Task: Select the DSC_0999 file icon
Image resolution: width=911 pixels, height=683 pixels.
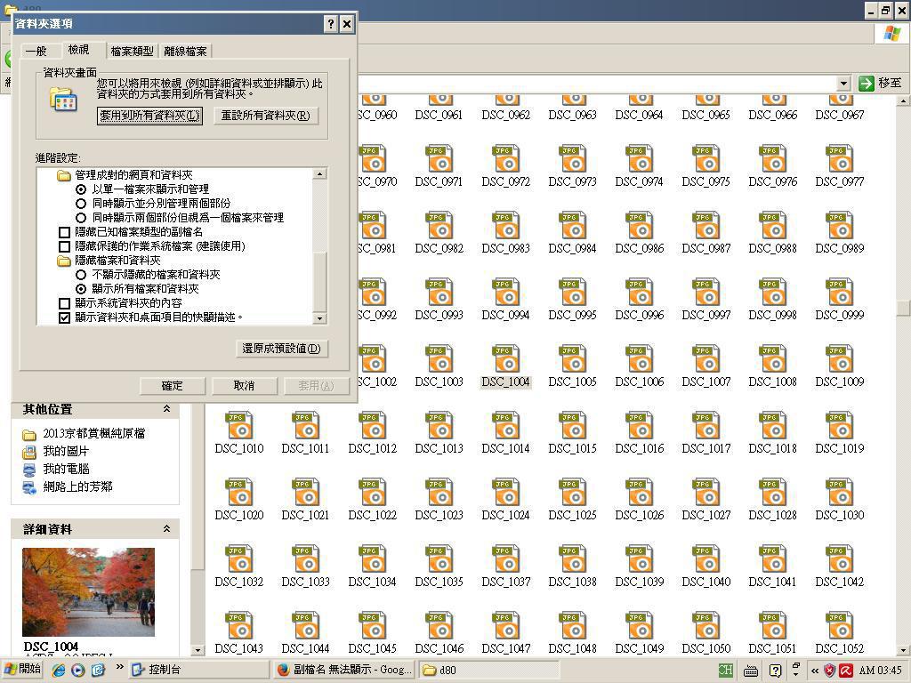Action: pos(840,293)
